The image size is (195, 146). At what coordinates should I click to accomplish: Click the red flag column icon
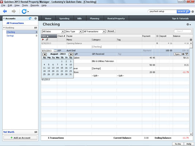click(43, 40)
